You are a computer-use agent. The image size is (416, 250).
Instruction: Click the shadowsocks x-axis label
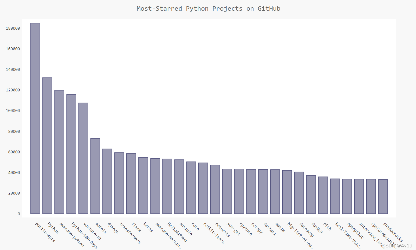(x=393, y=232)
